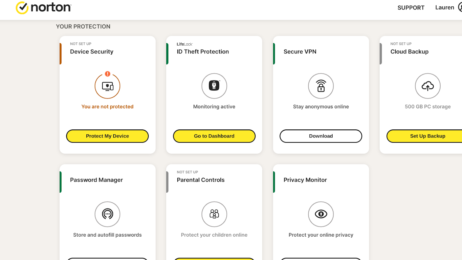Click NOT SET UP label on Parental Controls

click(x=187, y=172)
